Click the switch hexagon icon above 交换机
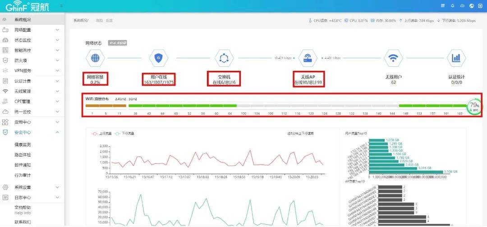This screenshot has width=487, height=227. pos(224,58)
